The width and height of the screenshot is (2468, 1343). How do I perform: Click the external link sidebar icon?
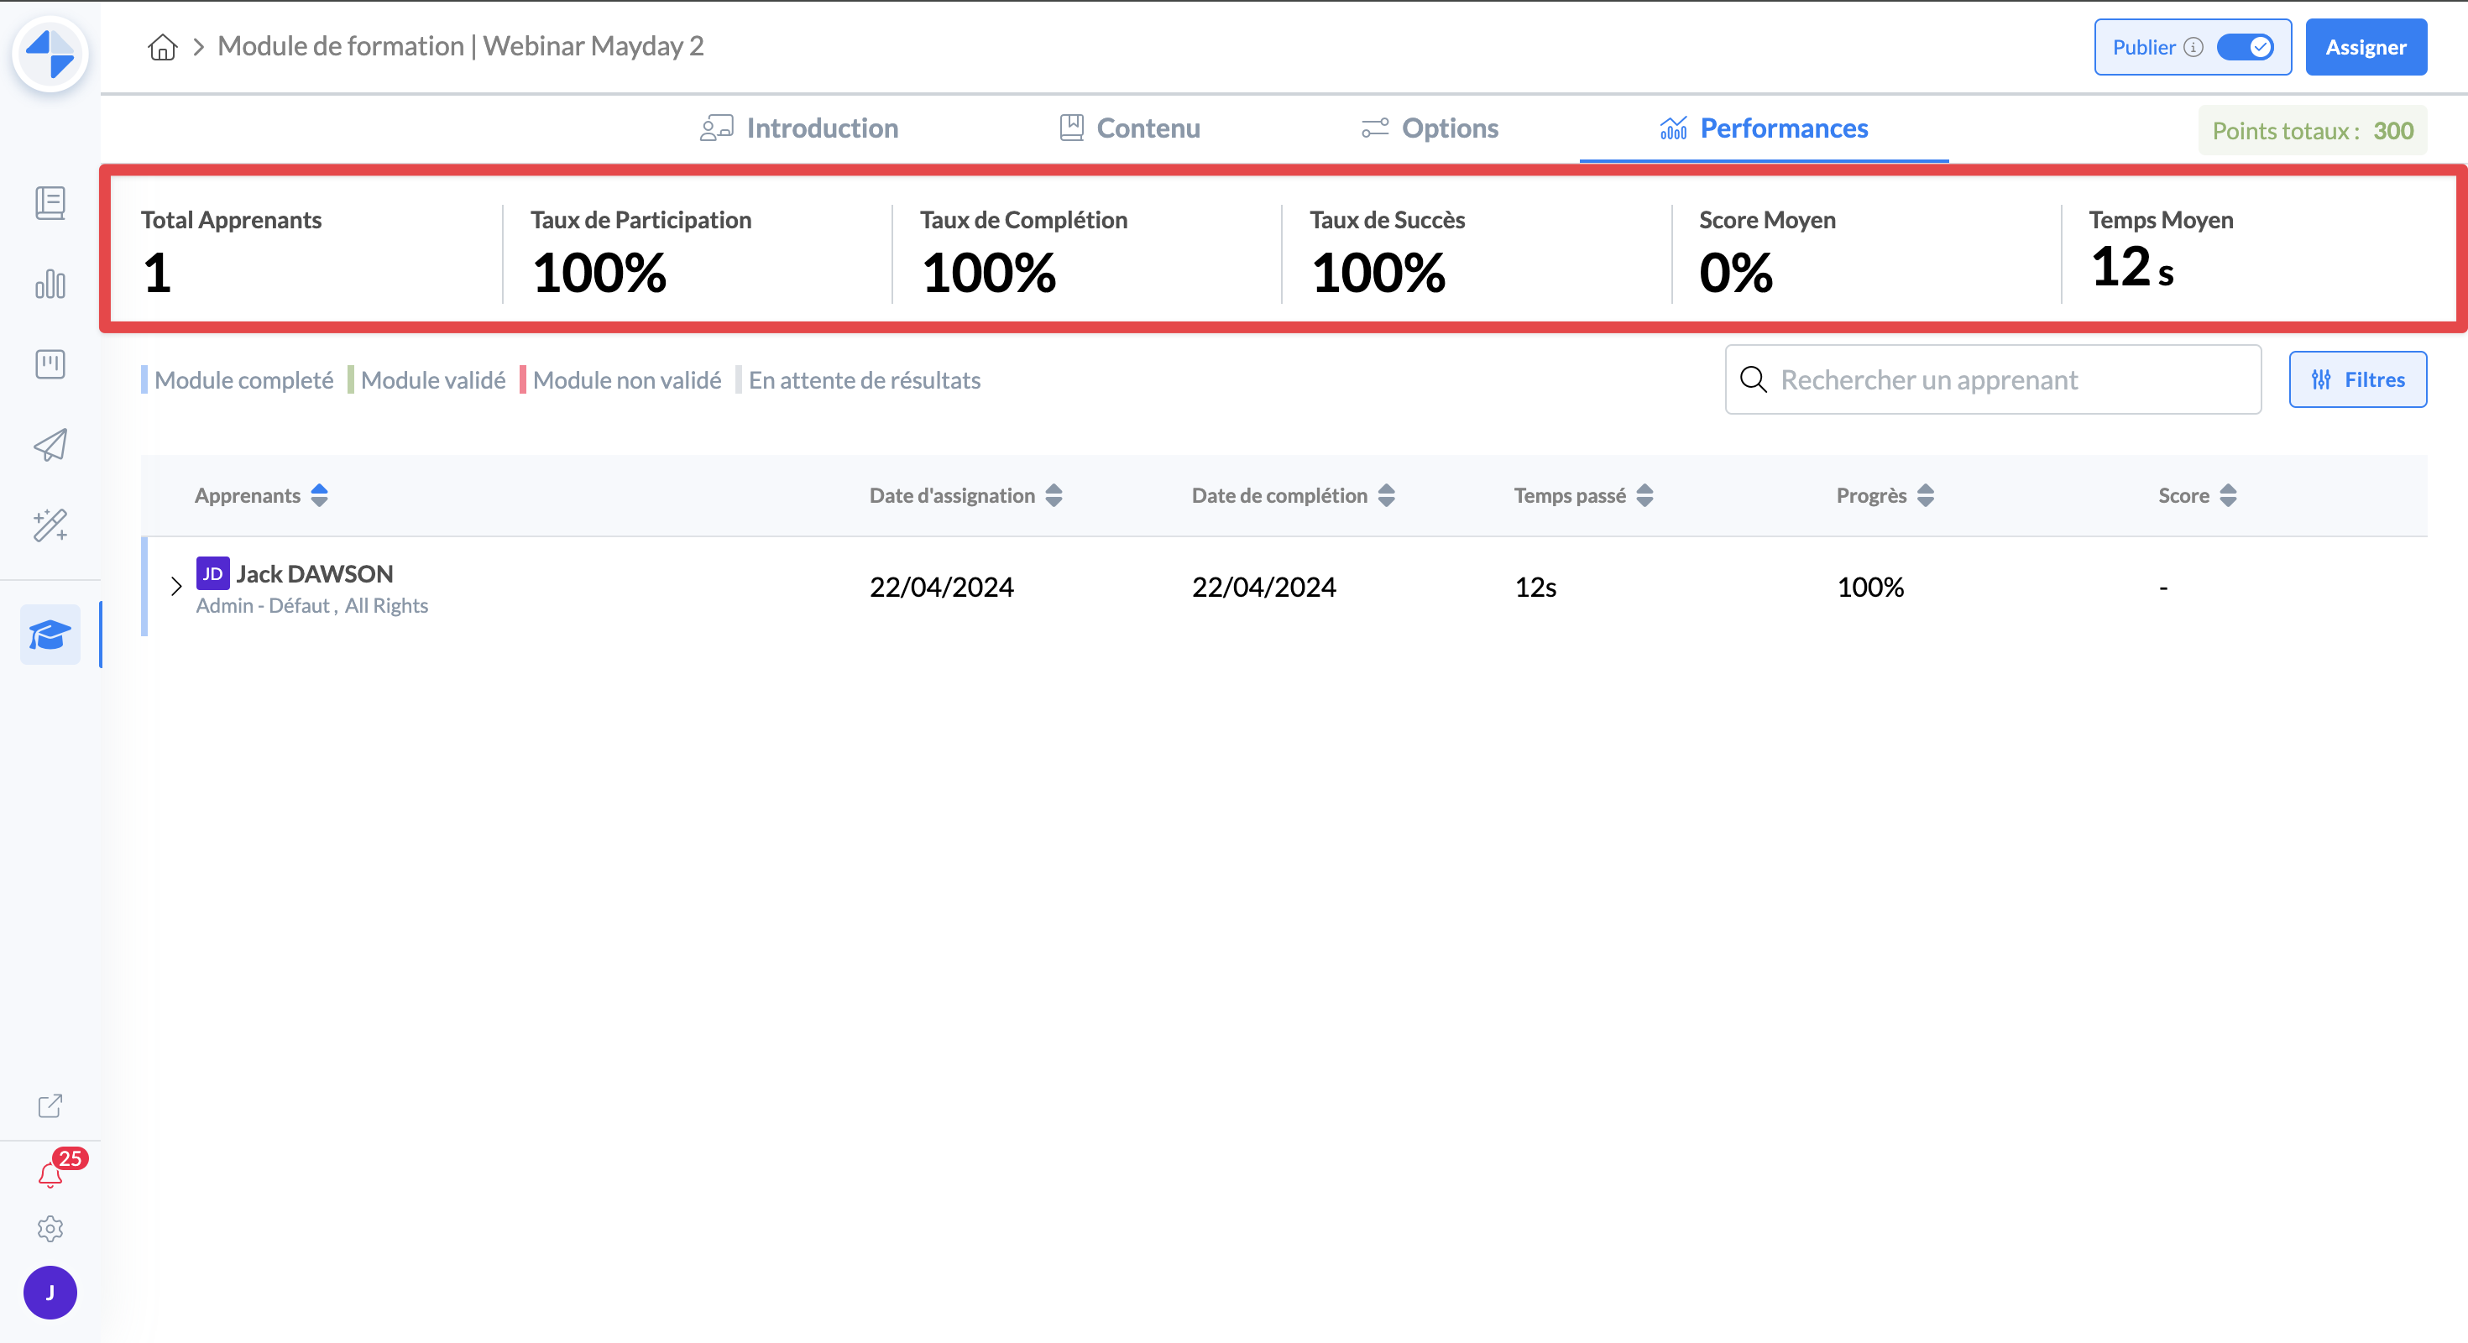tap(50, 1106)
